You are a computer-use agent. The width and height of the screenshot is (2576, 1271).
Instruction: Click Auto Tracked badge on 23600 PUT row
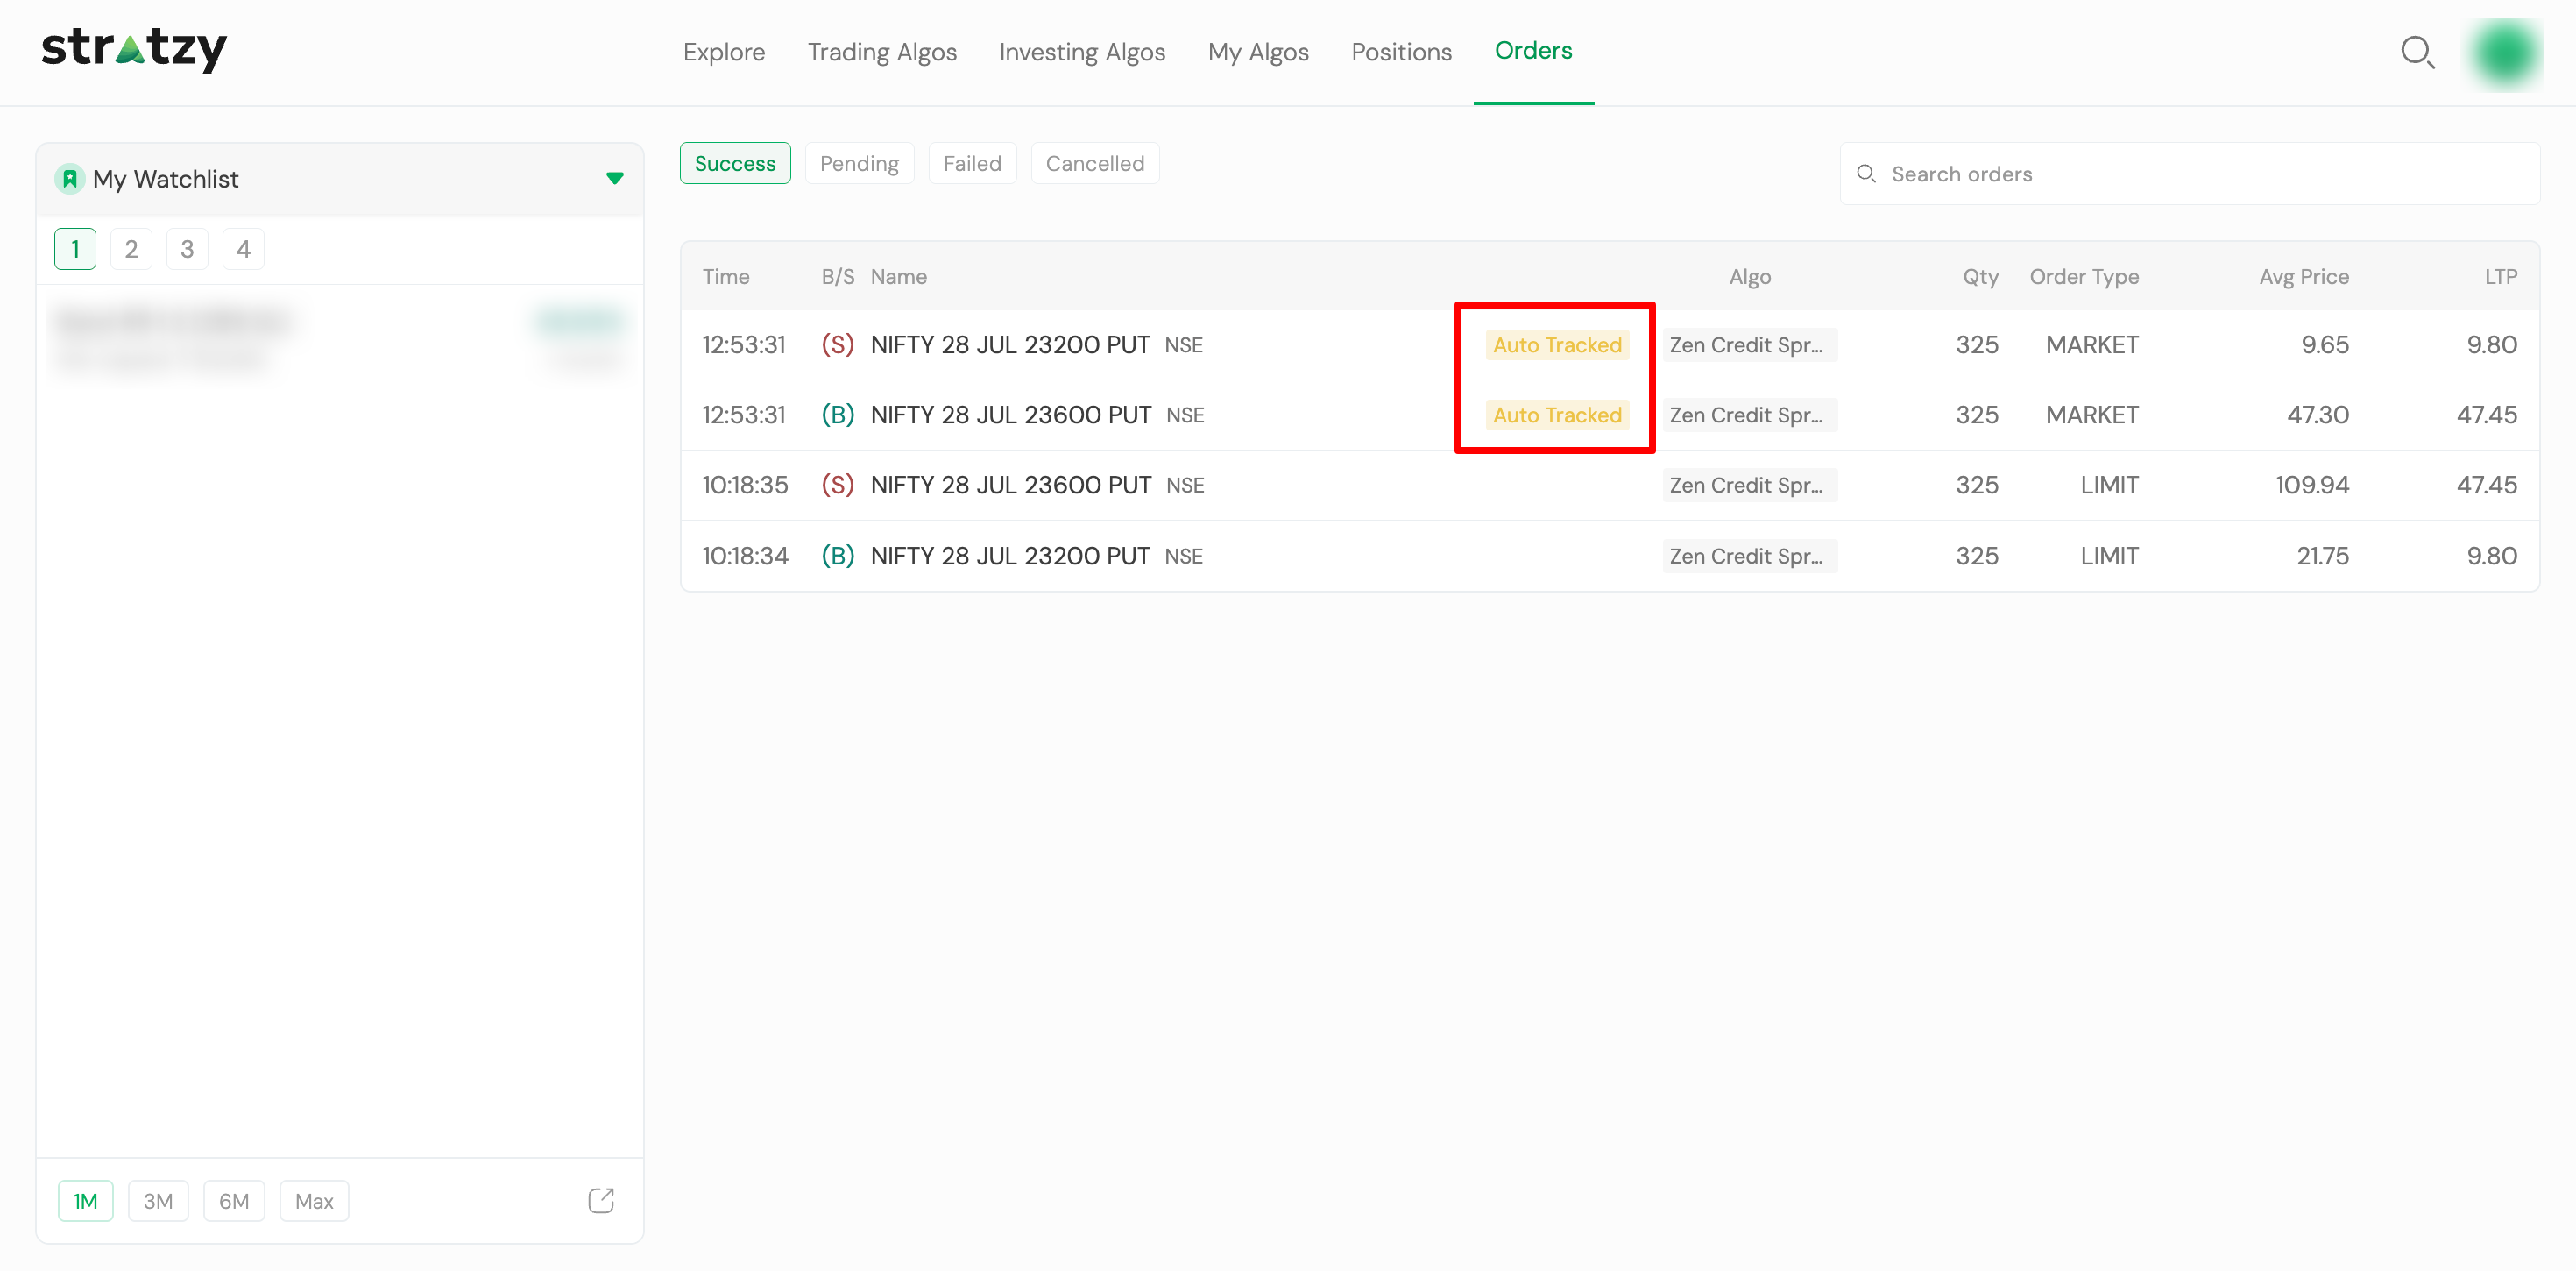coord(1557,415)
